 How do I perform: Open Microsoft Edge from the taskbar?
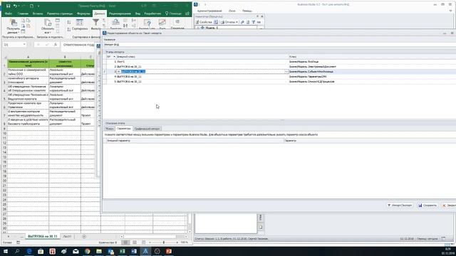[29, 251]
